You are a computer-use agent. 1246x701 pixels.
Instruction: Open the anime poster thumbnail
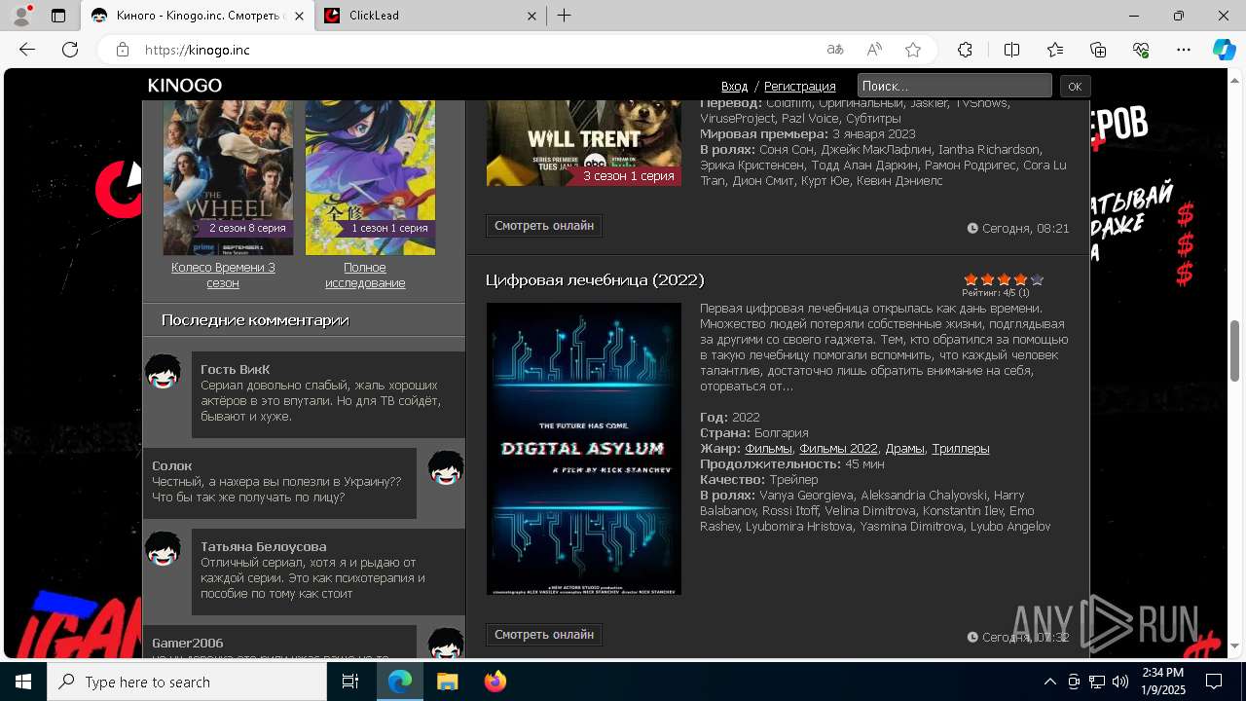(x=370, y=177)
